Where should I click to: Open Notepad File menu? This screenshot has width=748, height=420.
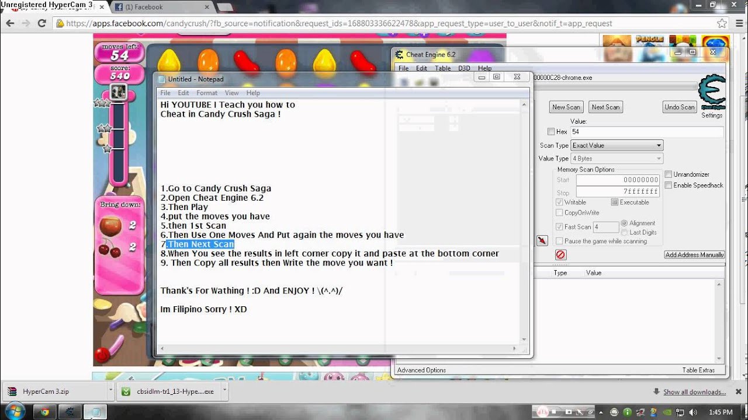pyautogui.click(x=165, y=93)
